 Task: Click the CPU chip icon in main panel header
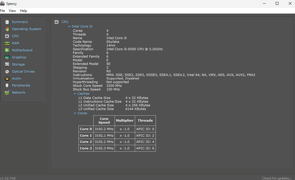click(56, 22)
